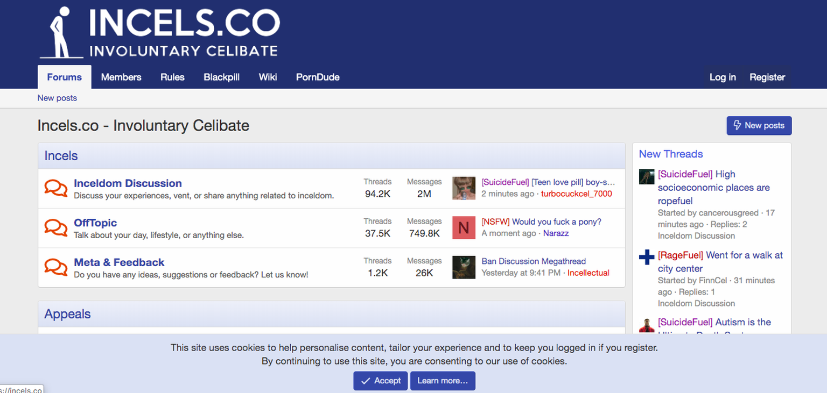Image resolution: width=827 pixels, height=393 pixels.
Task: Click the Inceldom Discussion speech bubble icon
Action: pos(56,188)
